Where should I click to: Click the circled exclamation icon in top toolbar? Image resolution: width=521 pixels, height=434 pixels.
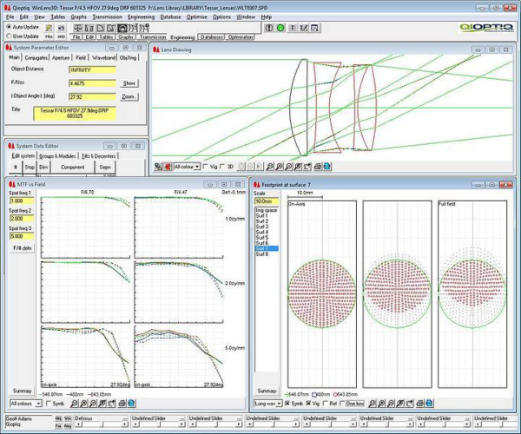click(x=269, y=28)
